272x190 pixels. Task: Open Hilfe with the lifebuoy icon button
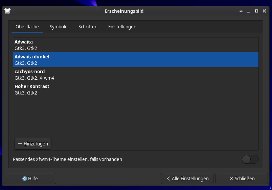[x=30, y=179]
